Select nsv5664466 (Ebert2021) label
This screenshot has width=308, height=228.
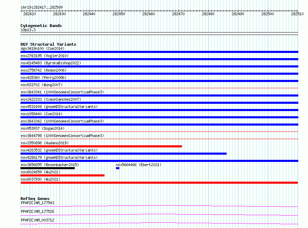(138, 165)
